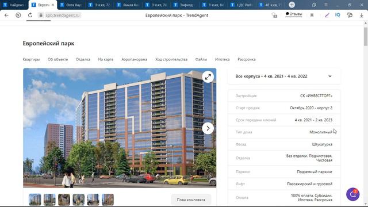The height and width of the screenshot is (207, 368).
Task: Open the collections icon in the browser toolbar
Action: click(x=350, y=16)
